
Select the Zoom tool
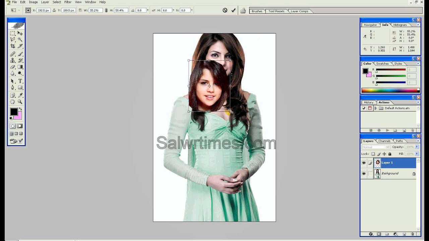[x=20, y=102]
